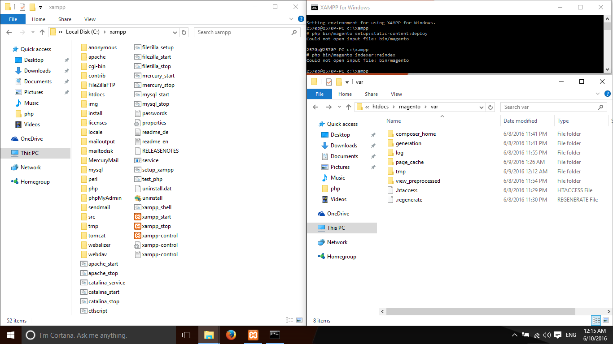Open the Home tab in xampp window
Screen dimensions: 613x344
39,19
